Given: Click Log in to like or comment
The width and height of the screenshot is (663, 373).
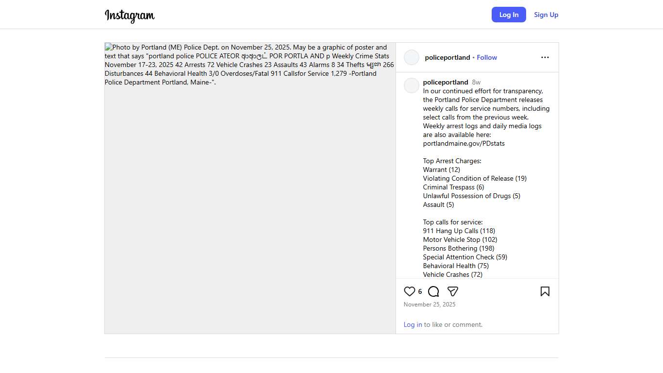Looking at the screenshot, I should 413,324.
